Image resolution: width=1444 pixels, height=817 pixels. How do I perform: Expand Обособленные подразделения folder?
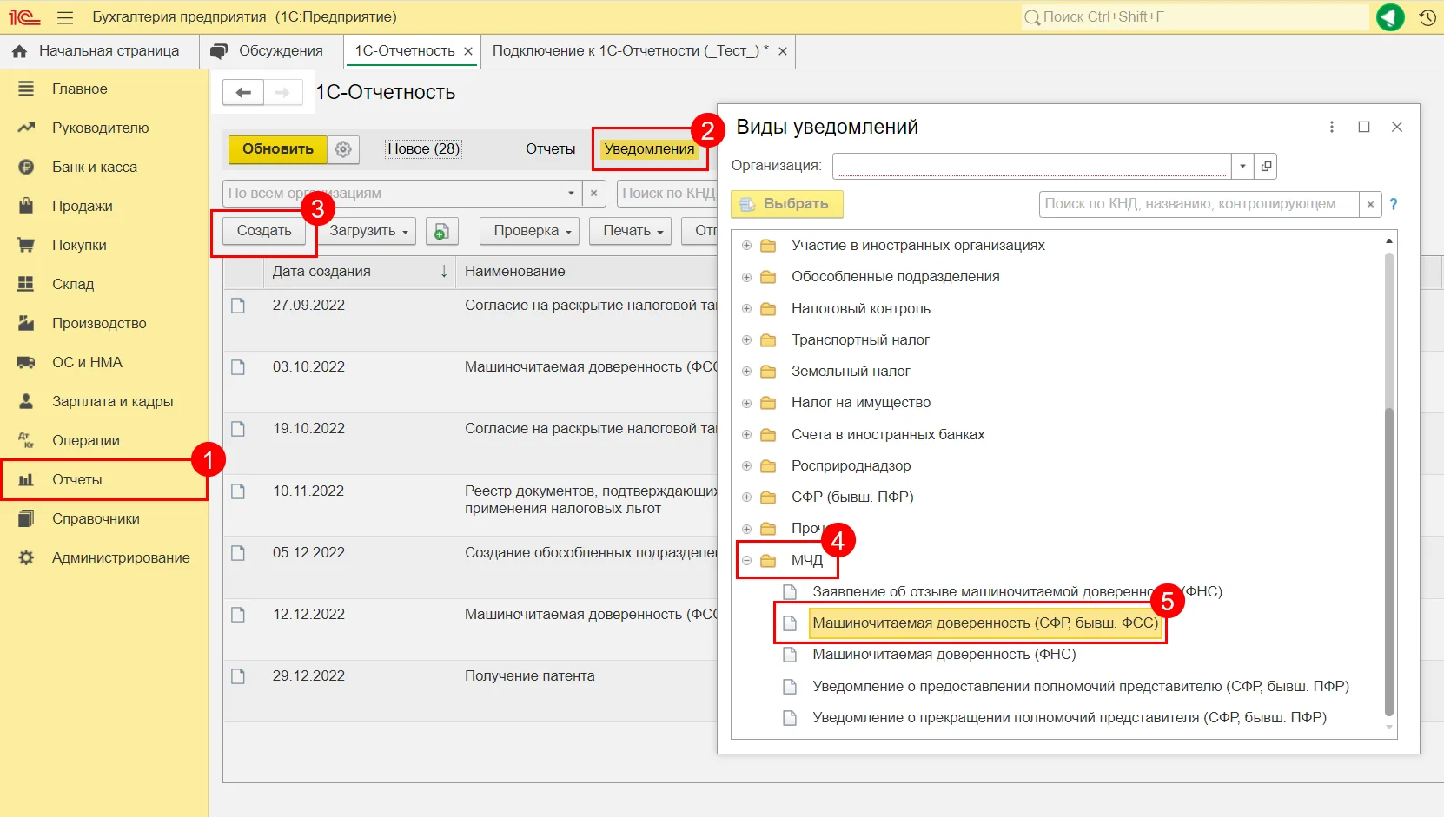pyautogui.click(x=746, y=277)
